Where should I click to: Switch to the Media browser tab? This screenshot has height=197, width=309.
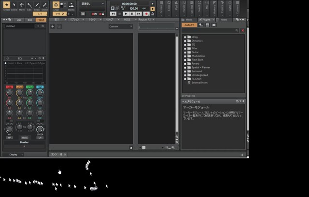tap(189, 20)
